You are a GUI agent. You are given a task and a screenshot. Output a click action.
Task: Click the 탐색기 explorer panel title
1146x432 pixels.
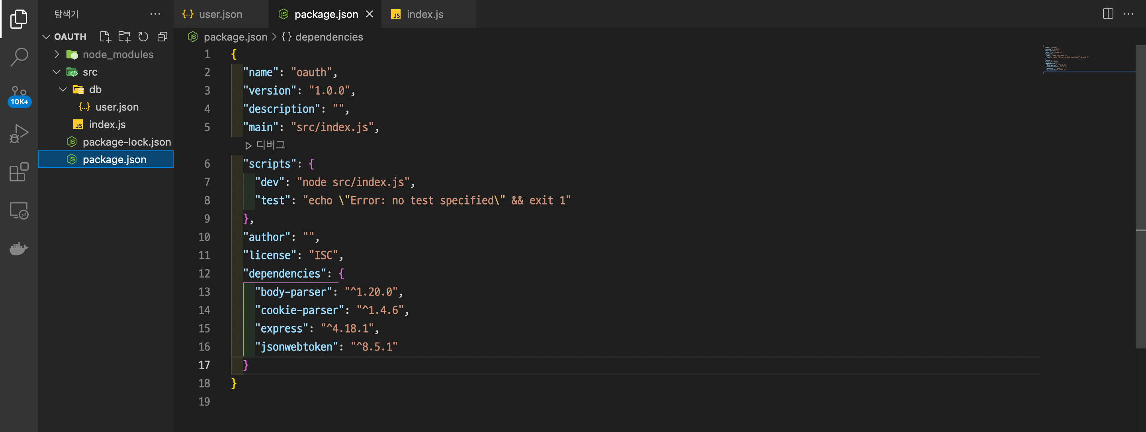[66, 14]
